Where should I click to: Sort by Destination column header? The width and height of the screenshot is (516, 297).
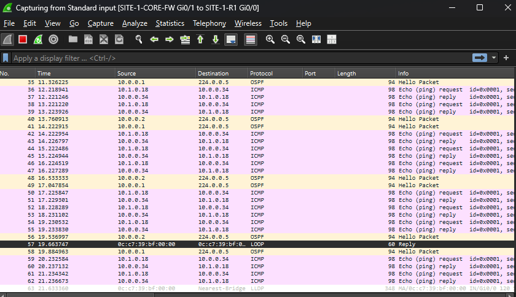pos(222,74)
